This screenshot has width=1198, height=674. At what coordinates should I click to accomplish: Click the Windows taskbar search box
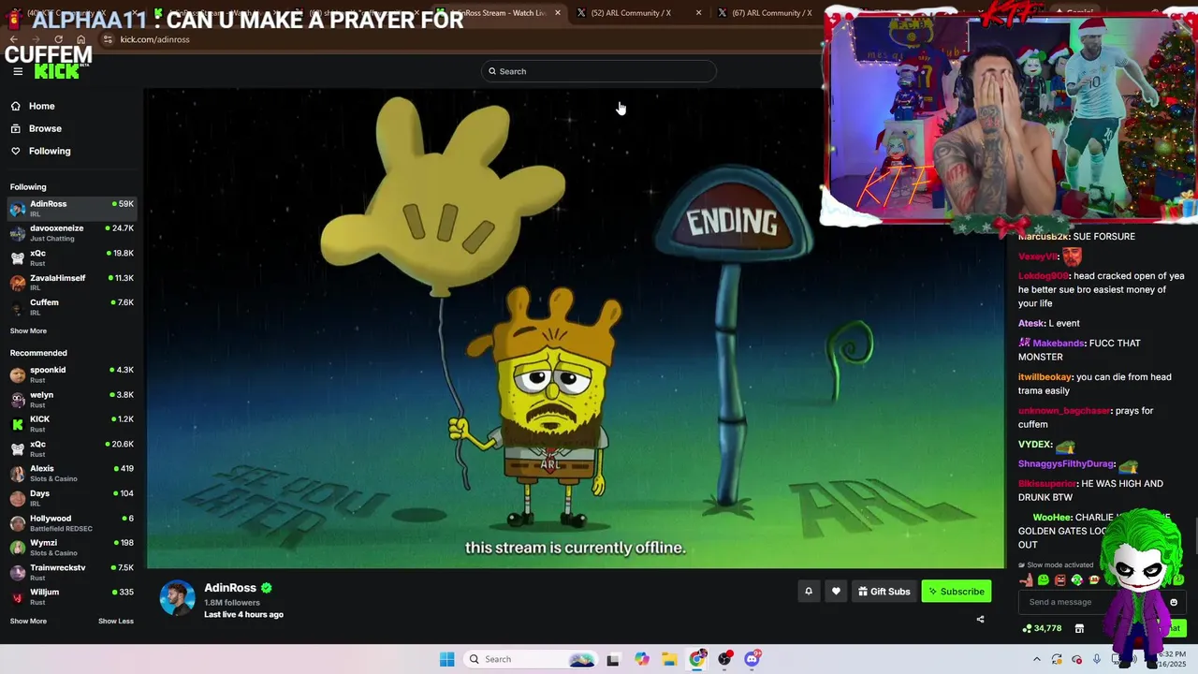(532, 659)
